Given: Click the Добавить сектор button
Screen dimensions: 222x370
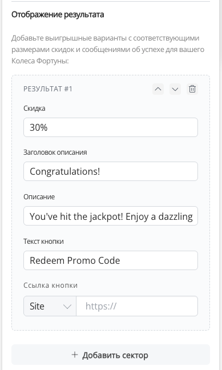Looking at the screenshot, I should [111, 355].
